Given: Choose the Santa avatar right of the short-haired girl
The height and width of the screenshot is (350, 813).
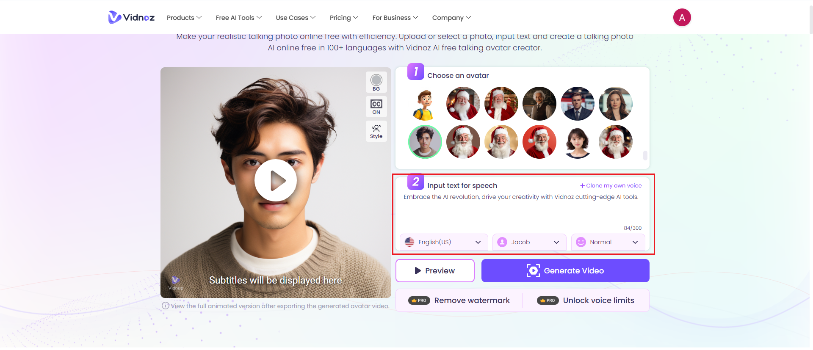Looking at the screenshot, I should pos(615,142).
